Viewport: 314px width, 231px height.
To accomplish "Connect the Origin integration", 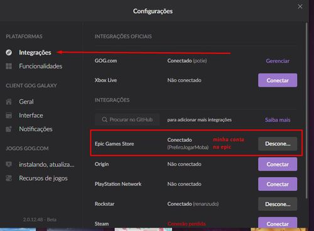I will (x=278, y=164).
